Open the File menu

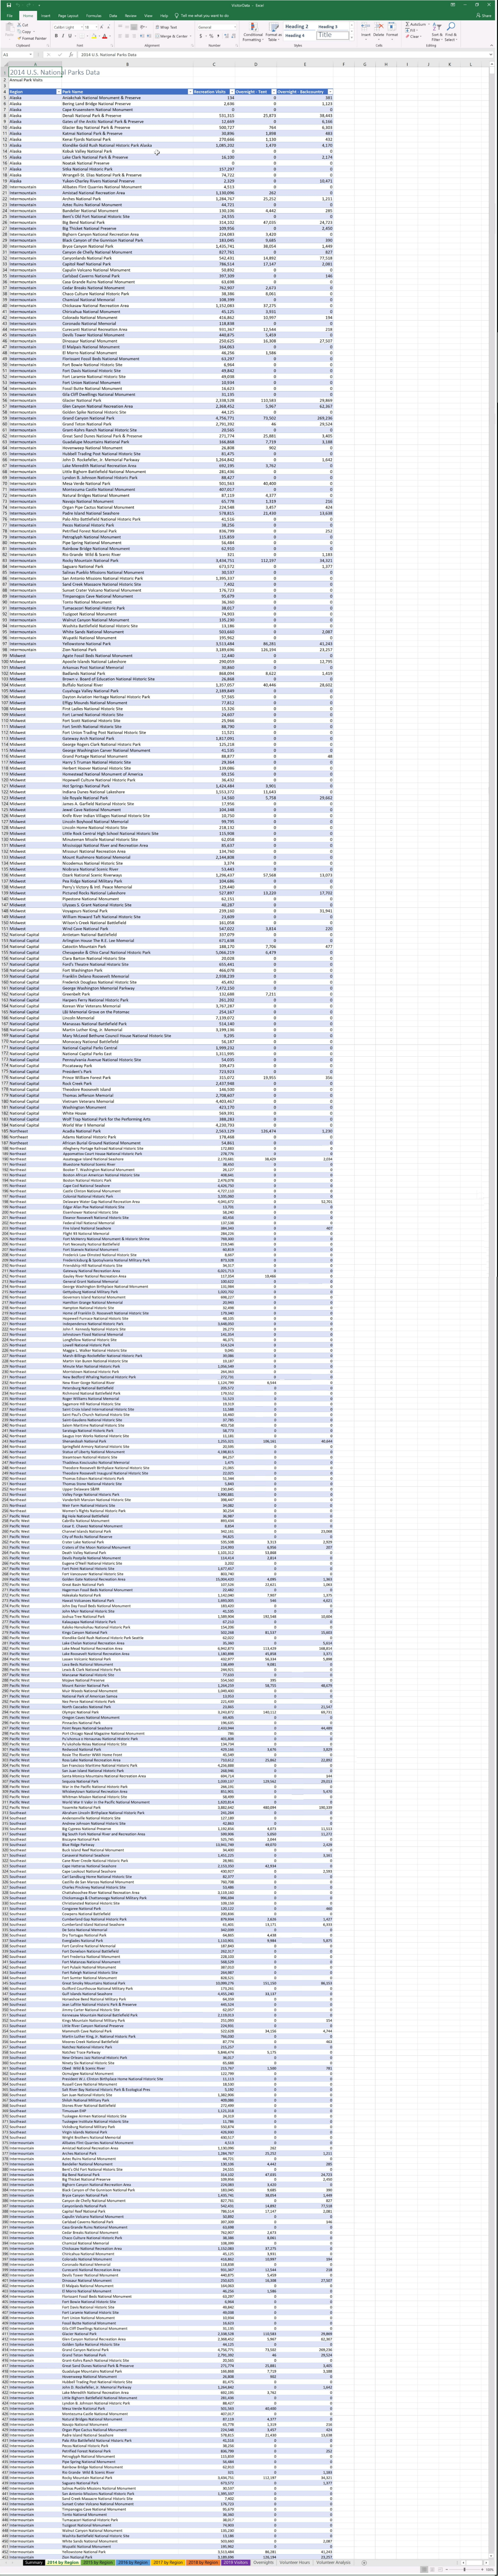coord(9,16)
